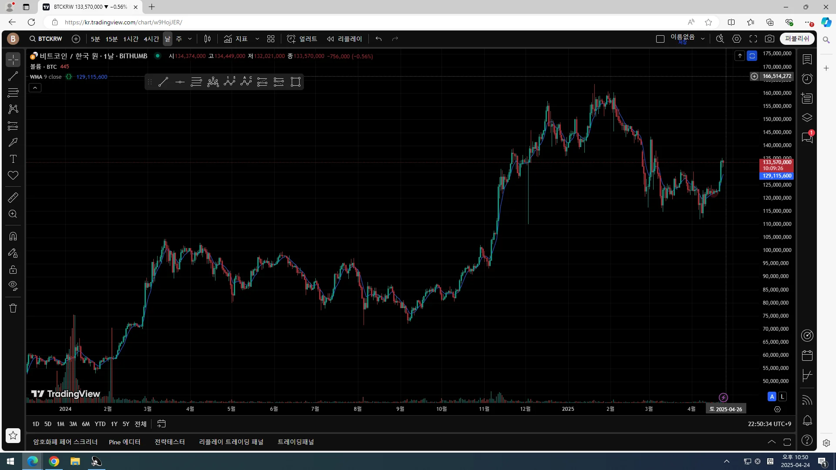The height and width of the screenshot is (470, 836).
Task: Open the chart snapshot camera icon
Action: click(x=769, y=39)
